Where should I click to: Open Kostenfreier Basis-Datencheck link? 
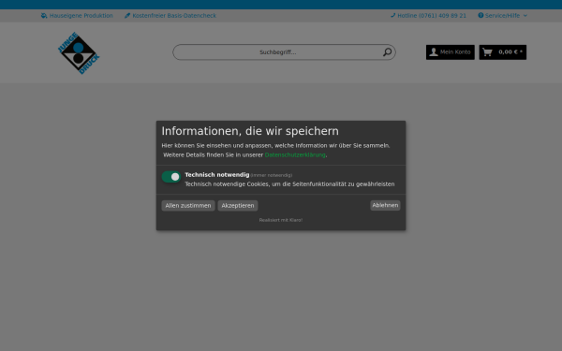[x=170, y=15]
